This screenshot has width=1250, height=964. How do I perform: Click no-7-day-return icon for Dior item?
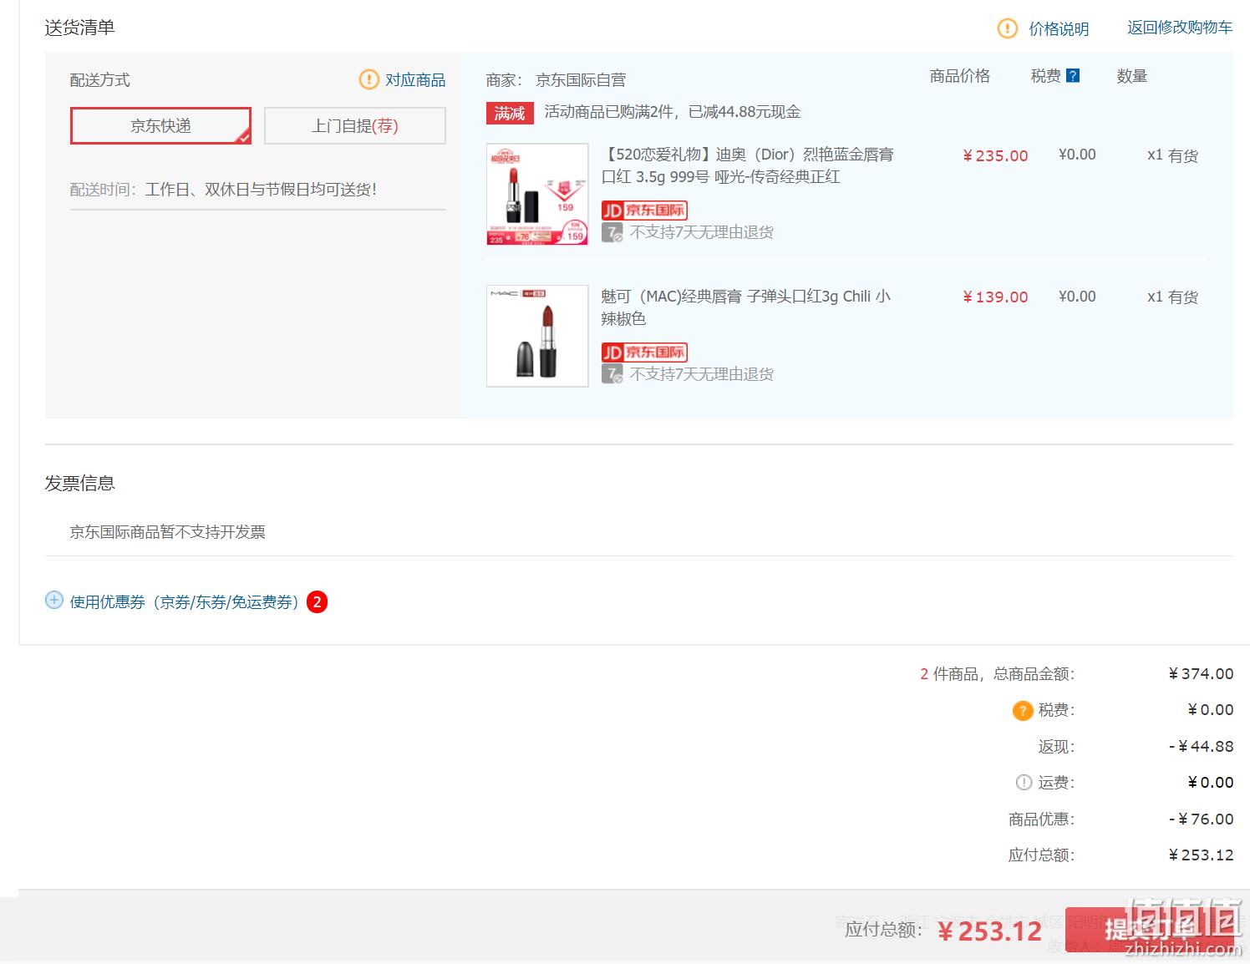(x=612, y=232)
